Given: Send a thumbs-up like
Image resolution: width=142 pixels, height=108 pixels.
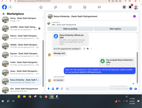Looking at the screenshot, I should [136, 89].
